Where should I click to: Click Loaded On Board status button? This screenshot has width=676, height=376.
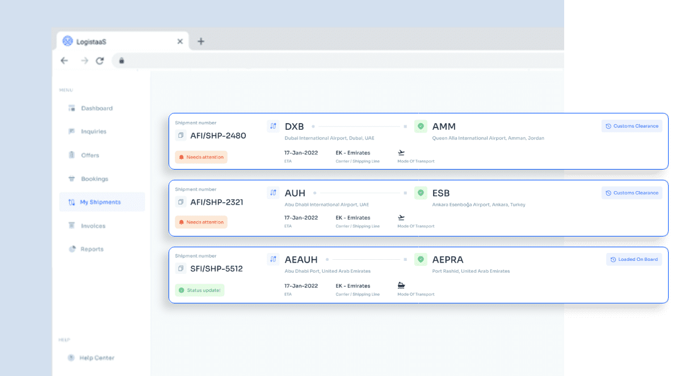click(x=634, y=260)
